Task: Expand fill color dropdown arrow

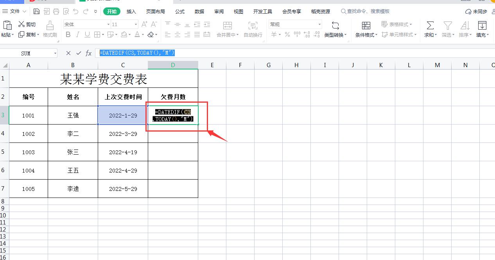Action: [130, 35]
